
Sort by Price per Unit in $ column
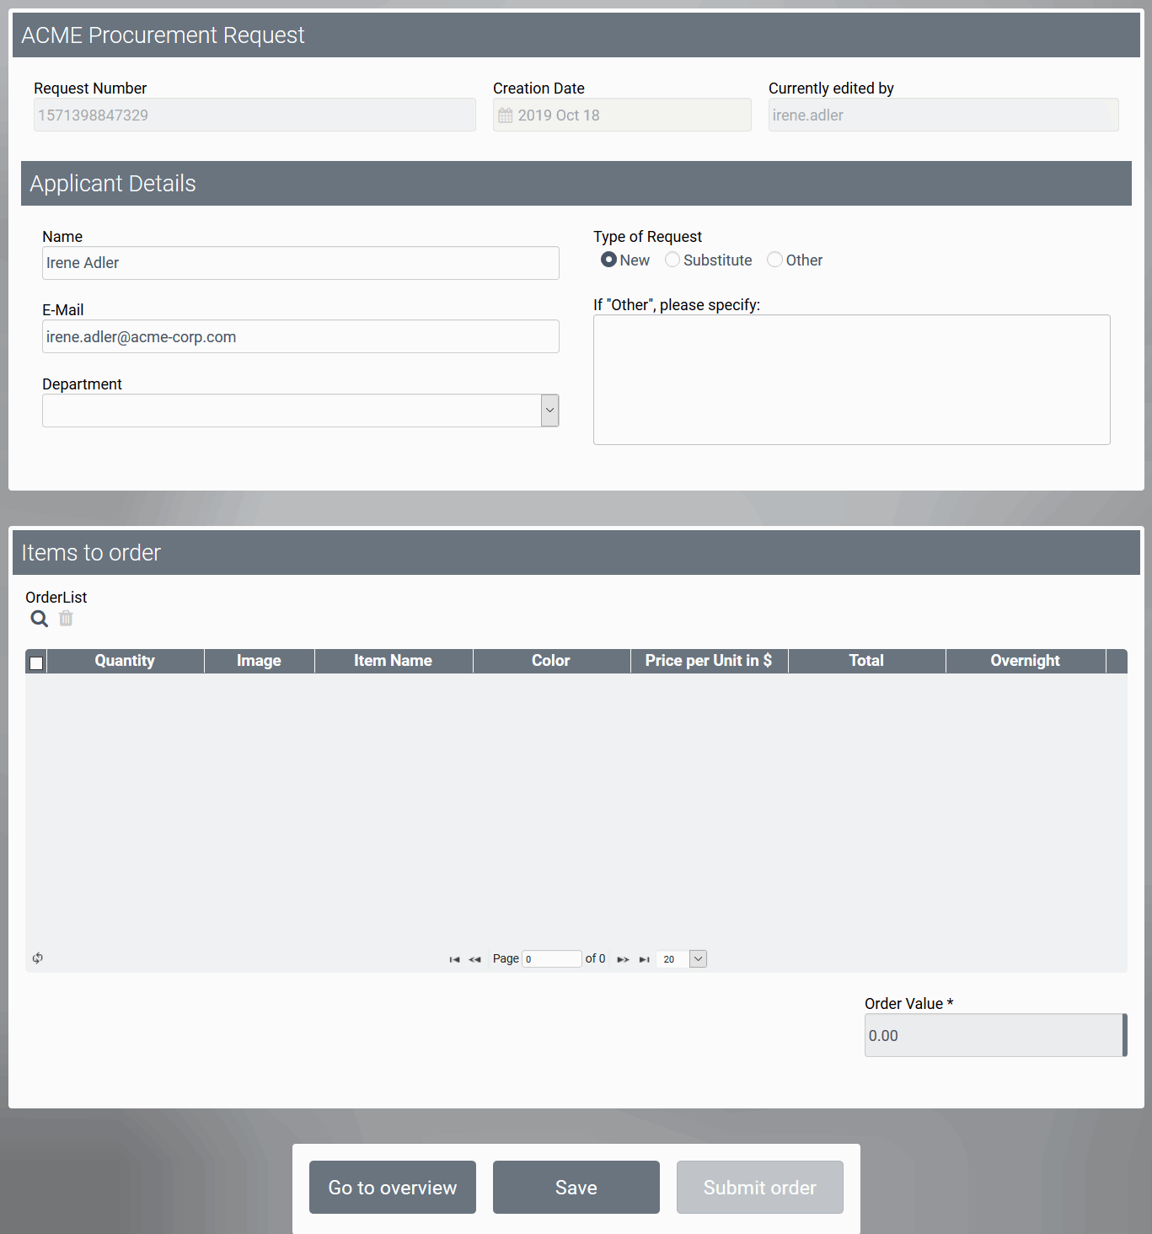[709, 661]
